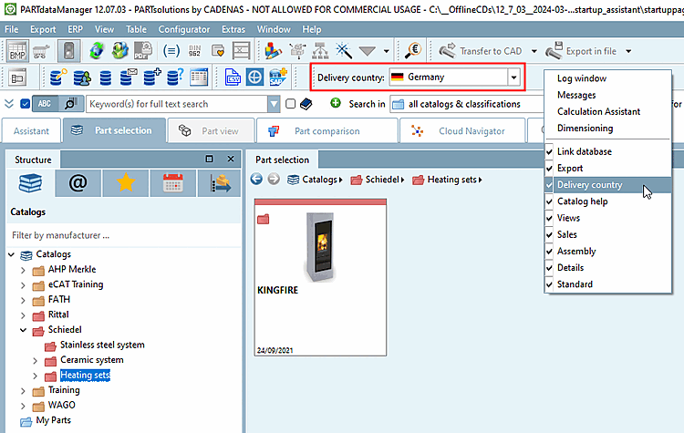Open the ERP menu
684x433 pixels.
75,29
